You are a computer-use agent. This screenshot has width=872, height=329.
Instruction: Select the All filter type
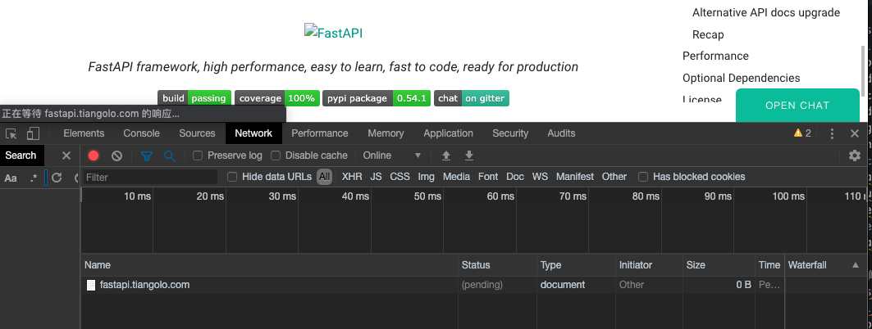pyautogui.click(x=324, y=177)
